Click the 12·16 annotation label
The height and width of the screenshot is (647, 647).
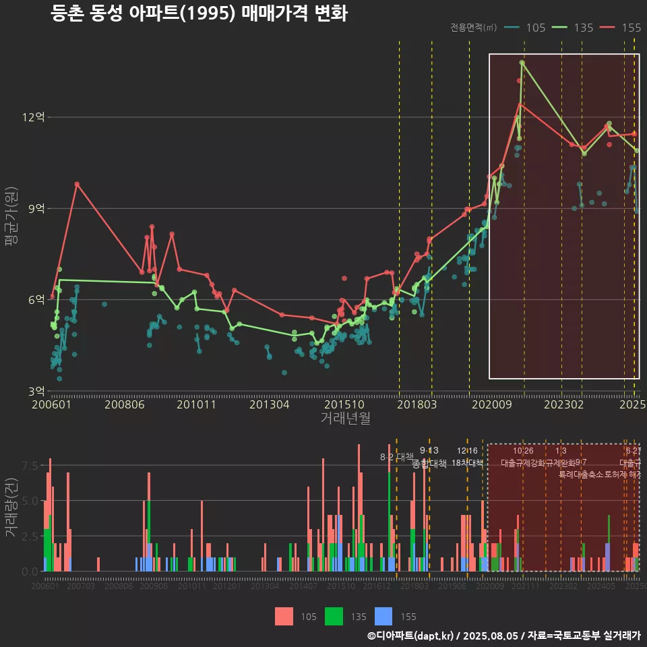click(467, 451)
